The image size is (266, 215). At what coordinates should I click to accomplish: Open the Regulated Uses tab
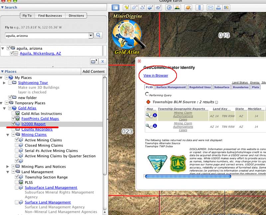pos(200,87)
